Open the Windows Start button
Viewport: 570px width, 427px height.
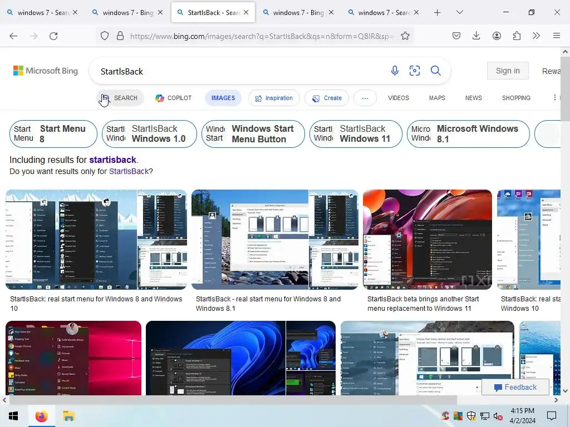point(13,416)
